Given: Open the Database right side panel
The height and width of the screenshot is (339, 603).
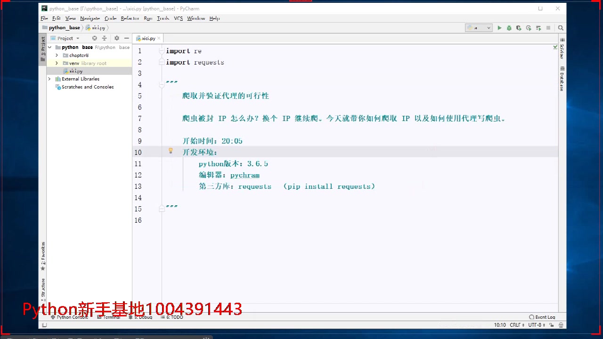Looking at the screenshot, I should (562, 78).
